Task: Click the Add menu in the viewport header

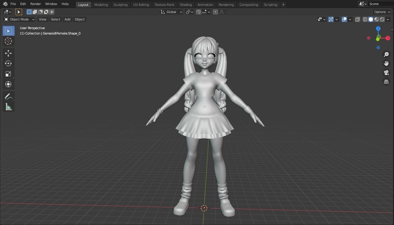Action: pos(67,19)
